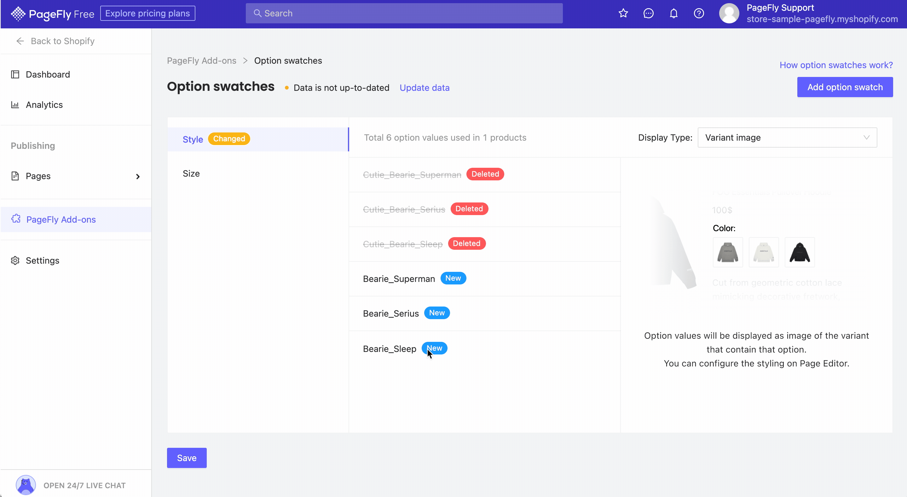907x497 pixels.
Task: Click the Update data link
Action: [x=424, y=88]
